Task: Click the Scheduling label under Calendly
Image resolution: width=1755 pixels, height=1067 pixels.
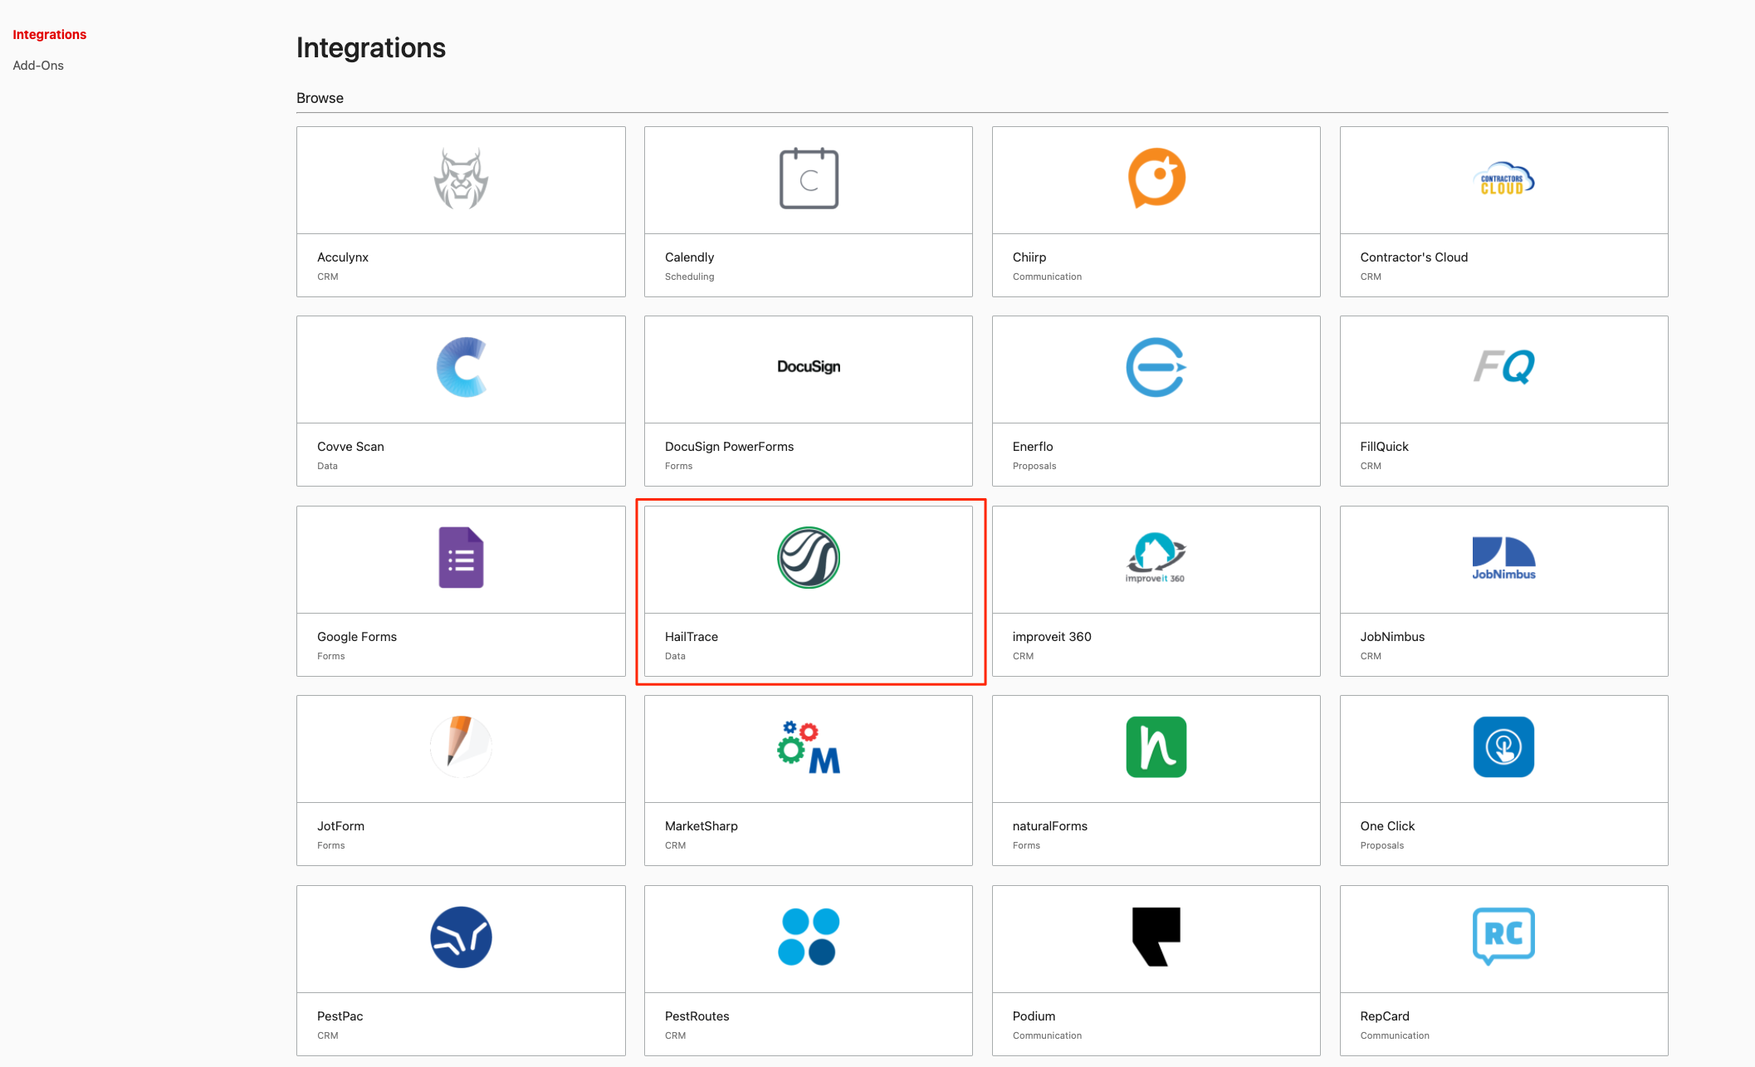Action: tap(689, 277)
